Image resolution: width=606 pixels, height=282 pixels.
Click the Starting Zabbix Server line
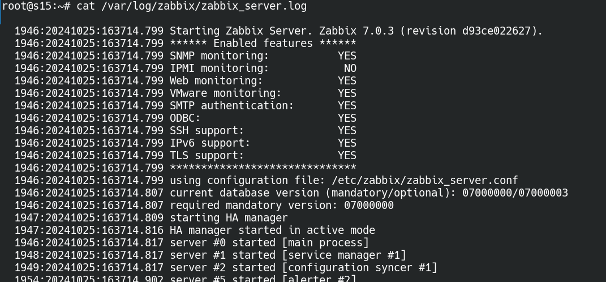(x=355, y=31)
